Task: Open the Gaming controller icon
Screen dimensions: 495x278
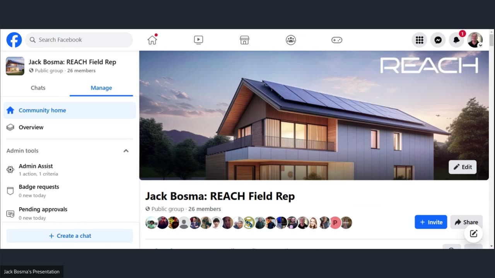Action: point(337,40)
